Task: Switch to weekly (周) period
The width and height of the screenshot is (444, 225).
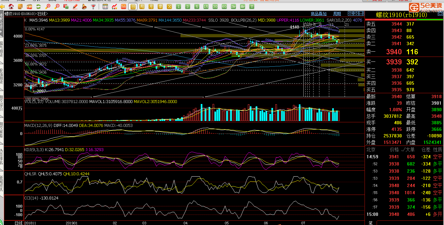Action: pos(142,6)
